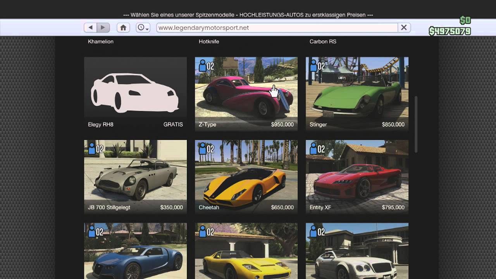Viewport: 496px width, 279px height.
Task: Select the green Stinger car listing
Action: (357, 93)
